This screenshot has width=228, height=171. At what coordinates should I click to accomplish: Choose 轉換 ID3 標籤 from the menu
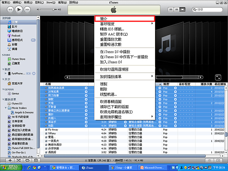(125, 29)
